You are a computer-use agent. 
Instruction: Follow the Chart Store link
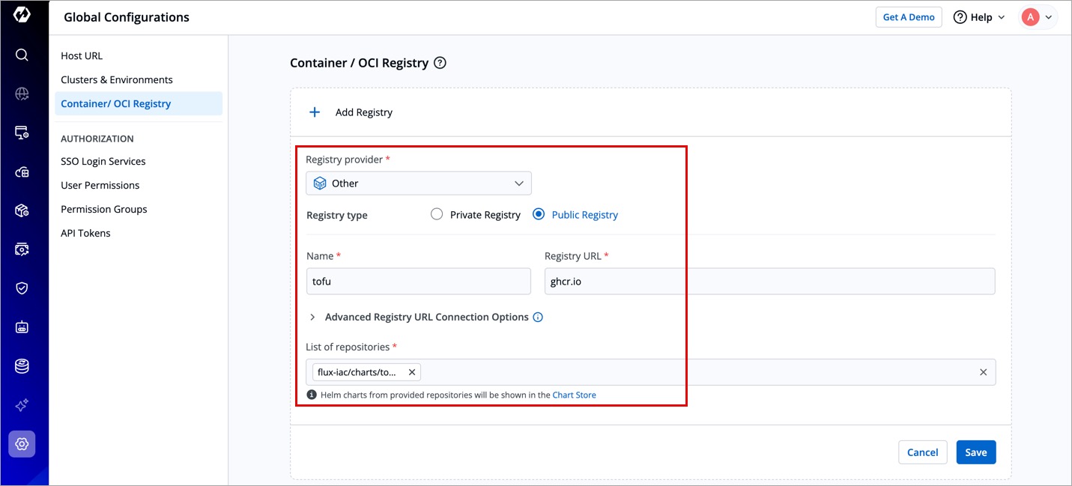pyautogui.click(x=574, y=395)
